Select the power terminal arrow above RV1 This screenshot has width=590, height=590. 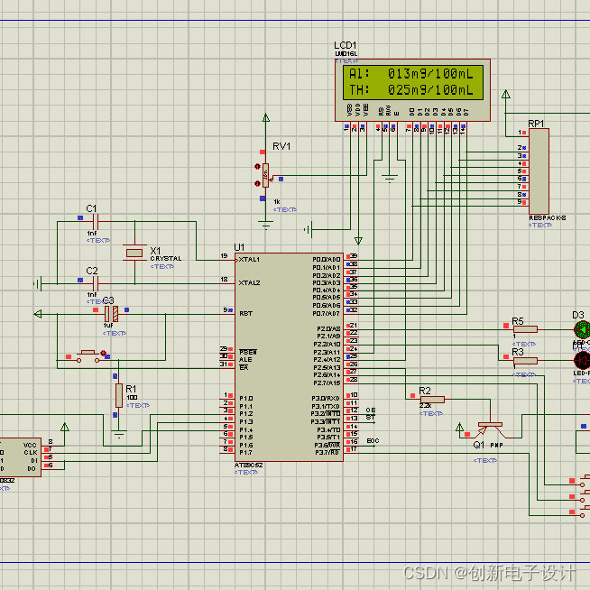[265, 117]
